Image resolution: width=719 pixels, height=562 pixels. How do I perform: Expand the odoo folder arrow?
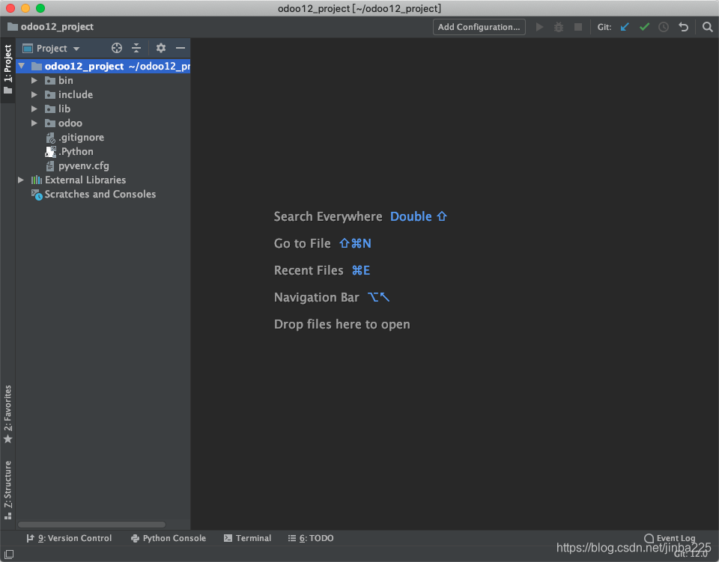[x=34, y=123]
